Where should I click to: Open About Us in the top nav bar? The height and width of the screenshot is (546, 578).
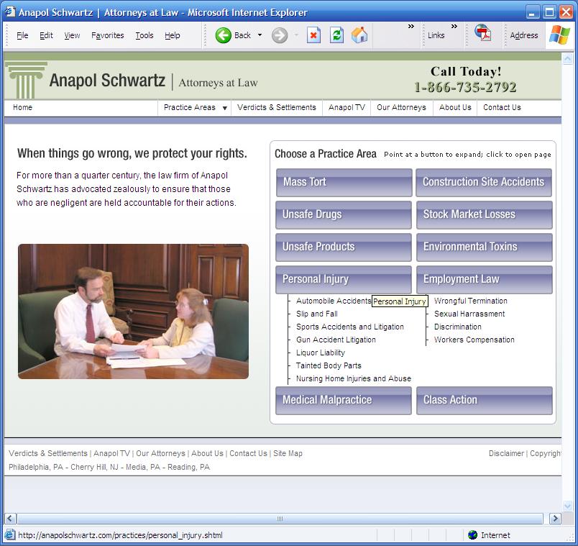455,107
